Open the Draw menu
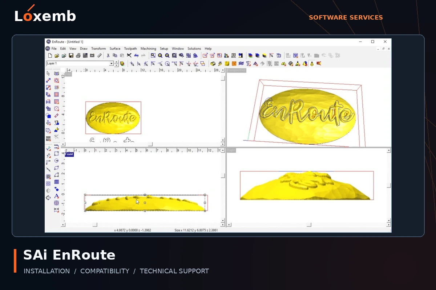 coord(84,49)
